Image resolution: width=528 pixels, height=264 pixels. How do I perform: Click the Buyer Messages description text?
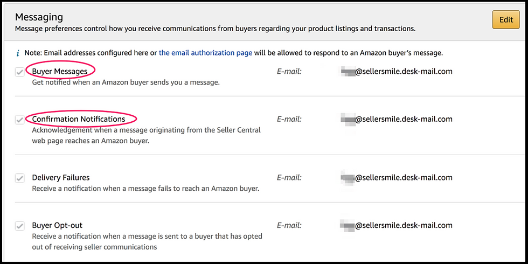pos(126,82)
